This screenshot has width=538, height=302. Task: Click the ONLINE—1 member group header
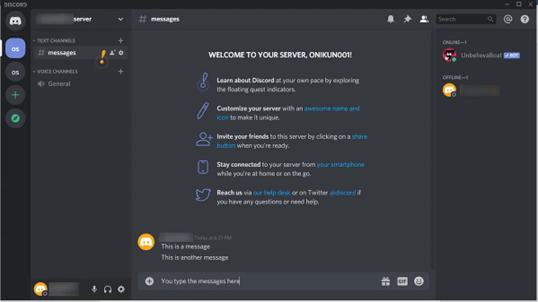tap(454, 42)
